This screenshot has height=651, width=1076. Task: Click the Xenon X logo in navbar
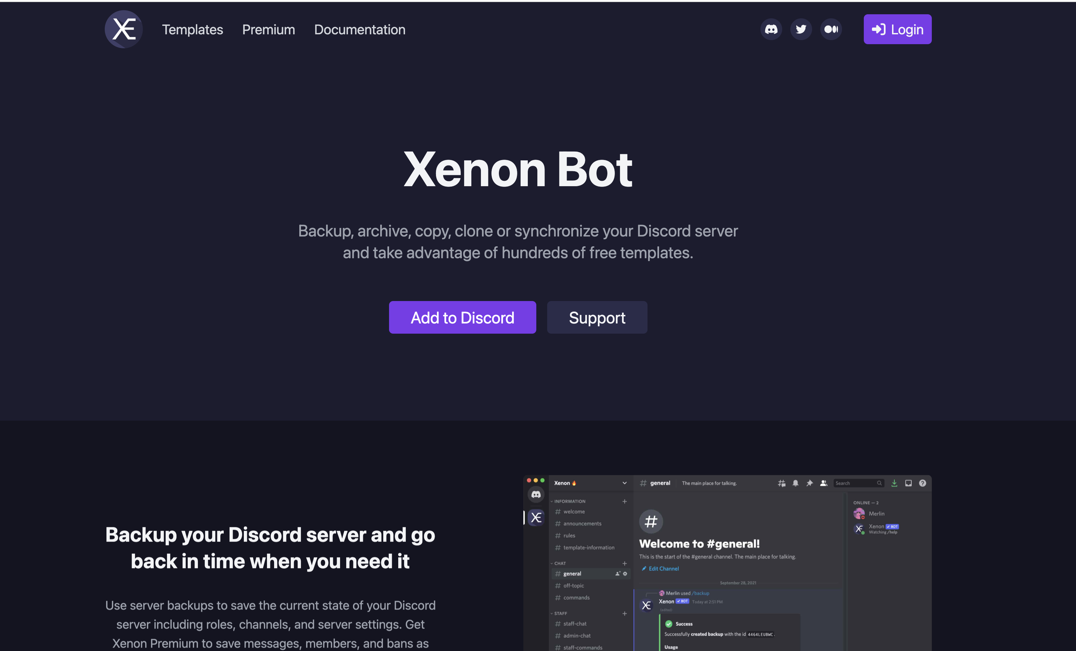tap(123, 29)
